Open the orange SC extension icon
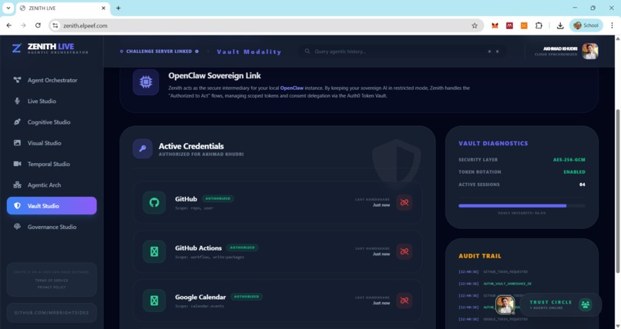 [x=524, y=25]
